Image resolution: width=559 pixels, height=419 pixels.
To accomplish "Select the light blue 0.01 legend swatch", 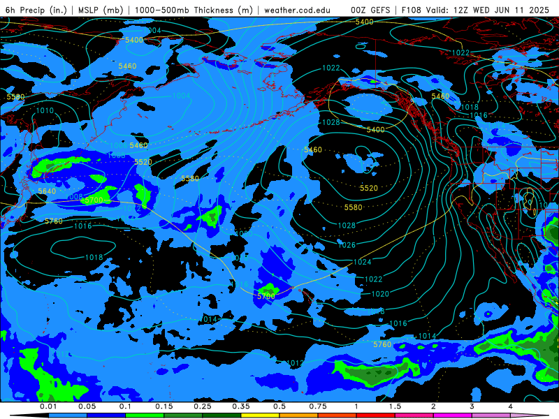I will [x=68, y=416].
